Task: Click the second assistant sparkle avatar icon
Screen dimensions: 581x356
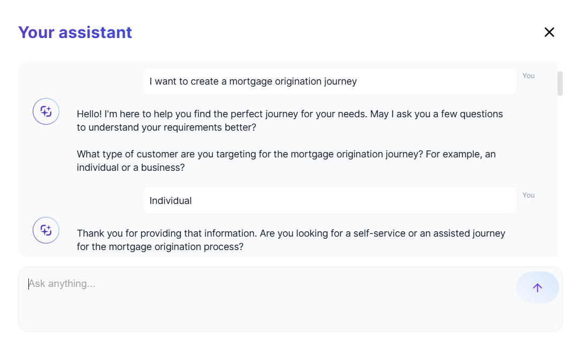Action: pos(46,230)
